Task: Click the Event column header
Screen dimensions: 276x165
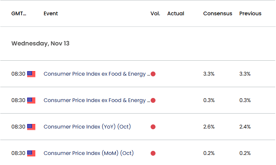Action: (51, 13)
